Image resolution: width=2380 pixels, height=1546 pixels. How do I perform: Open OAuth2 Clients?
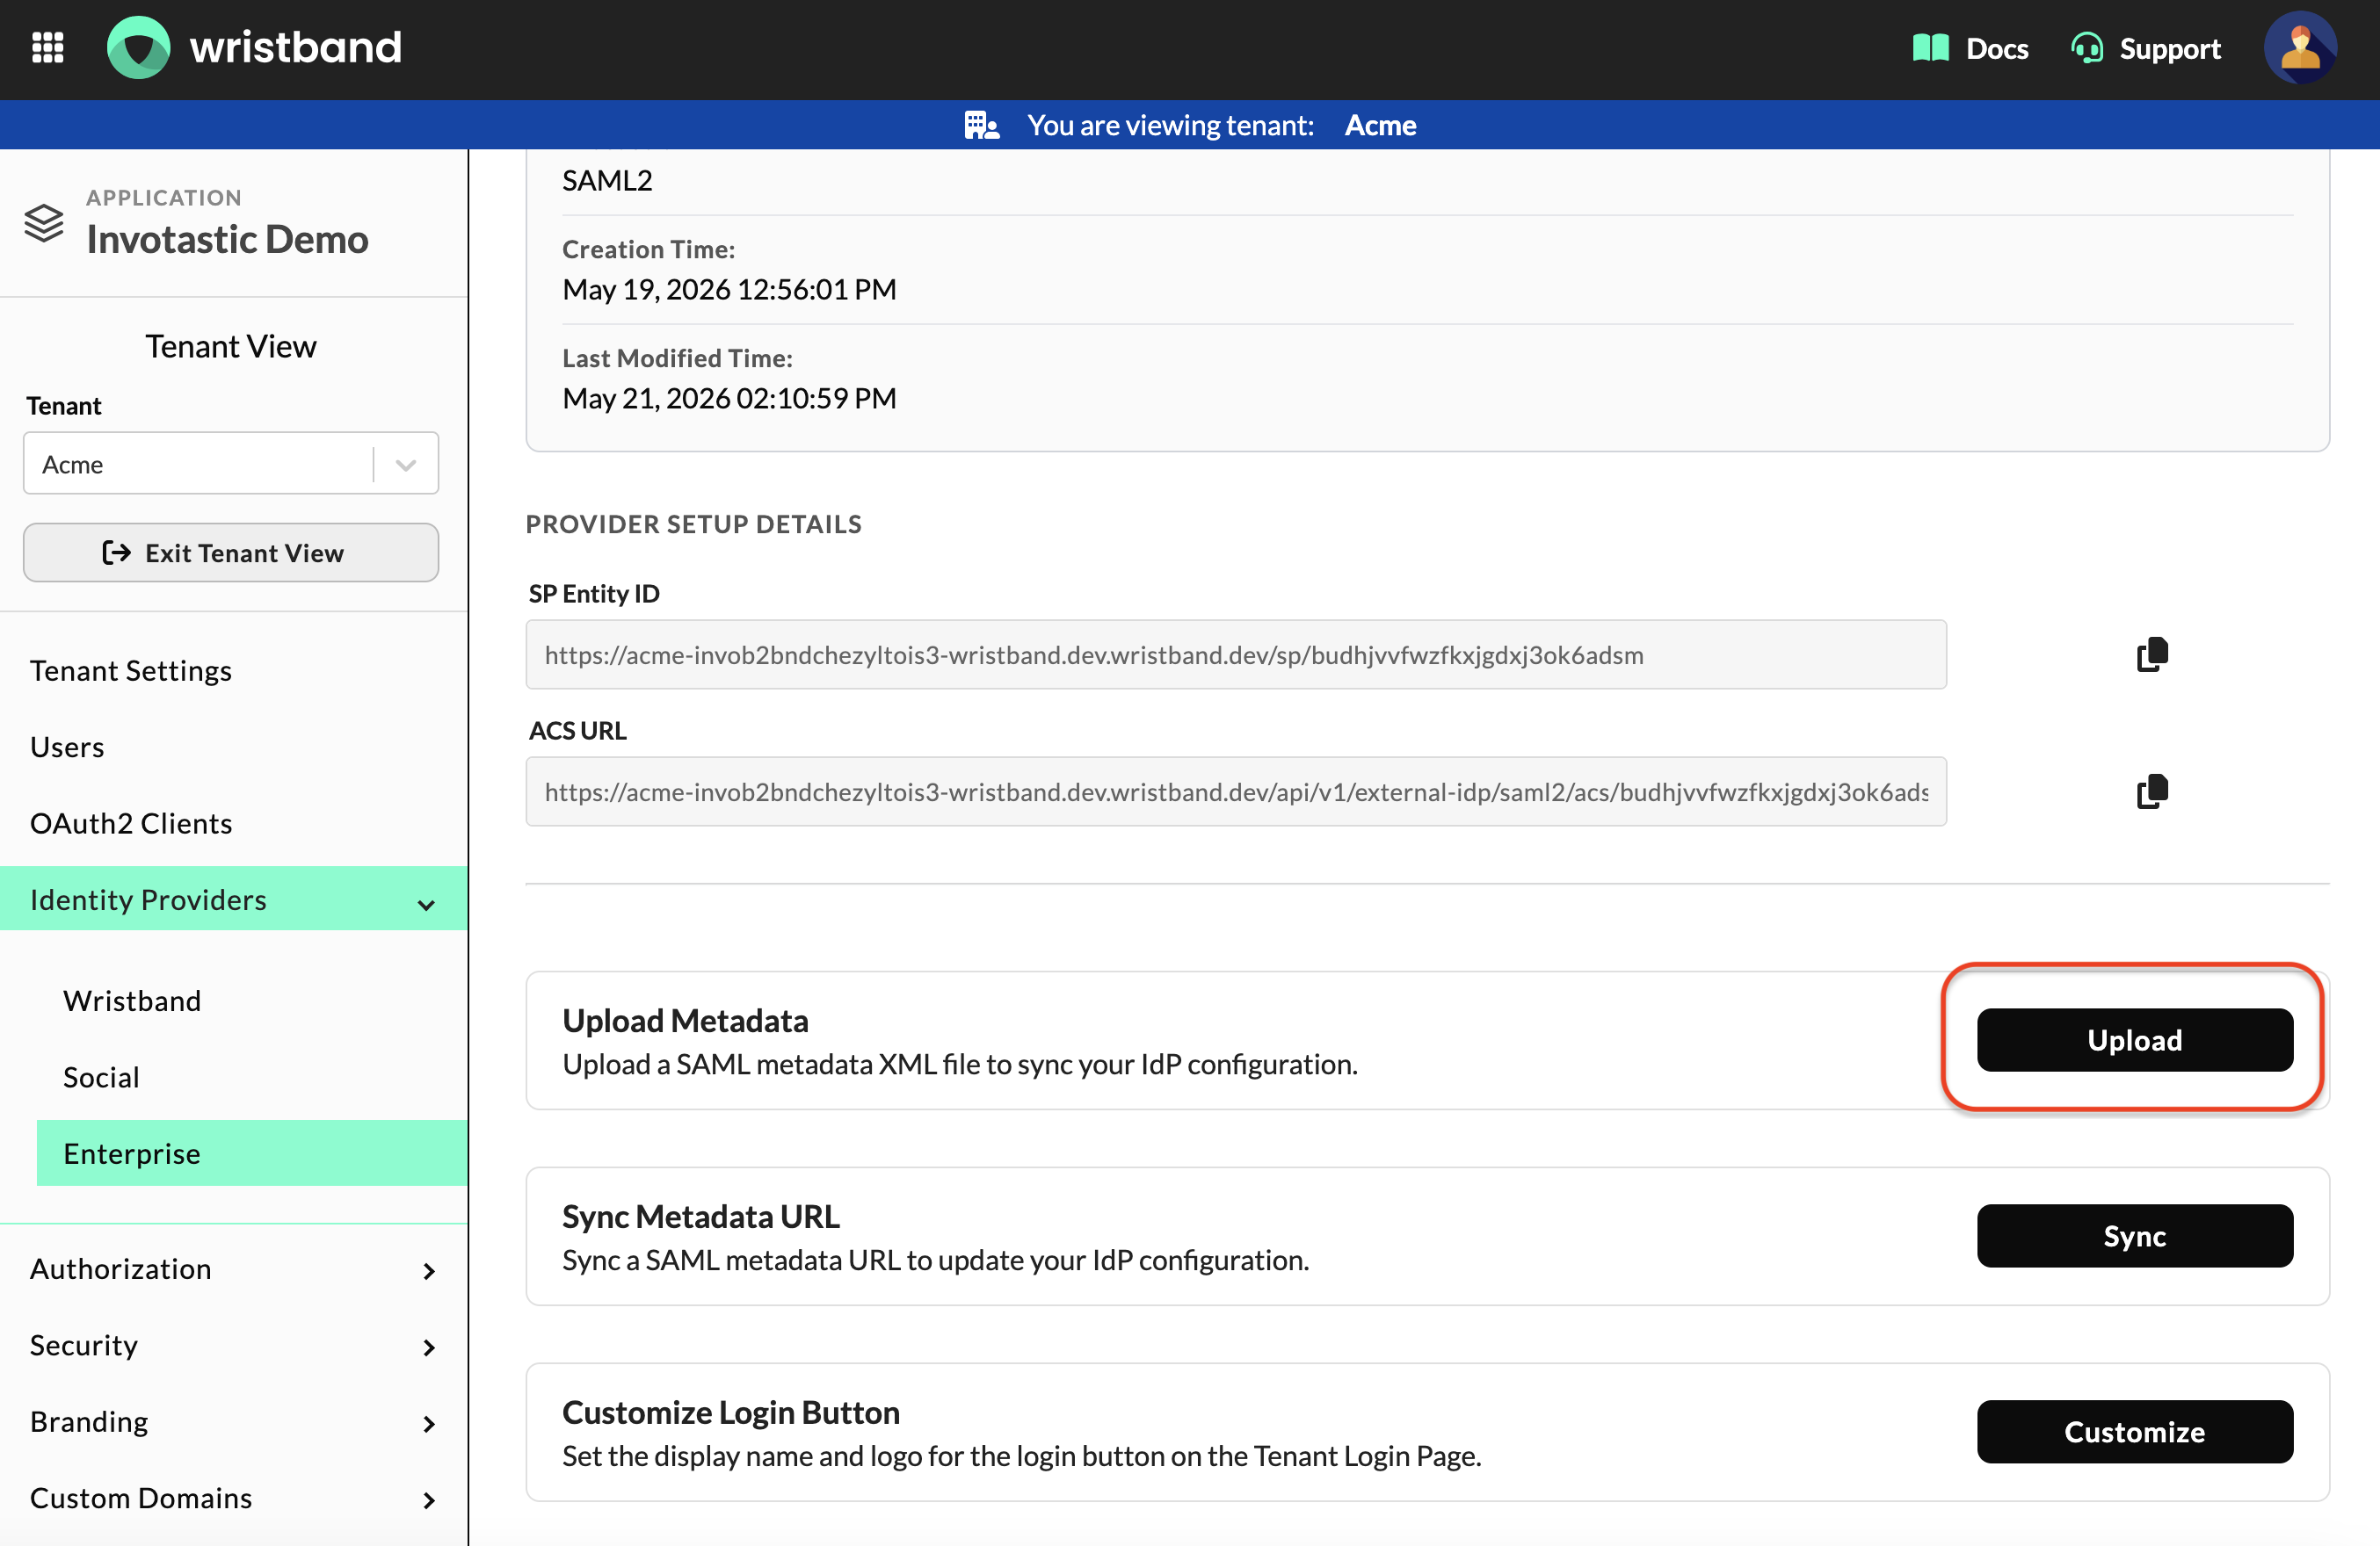[x=131, y=822]
